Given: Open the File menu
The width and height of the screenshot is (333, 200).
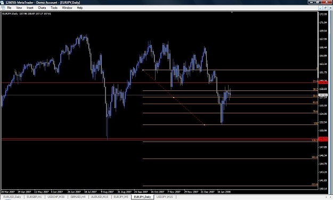Looking at the screenshot, I should click(9, 8).
